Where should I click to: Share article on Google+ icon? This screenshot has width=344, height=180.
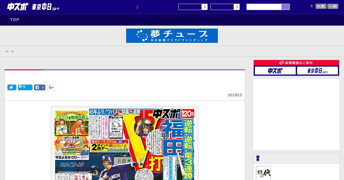pos(52,87)
